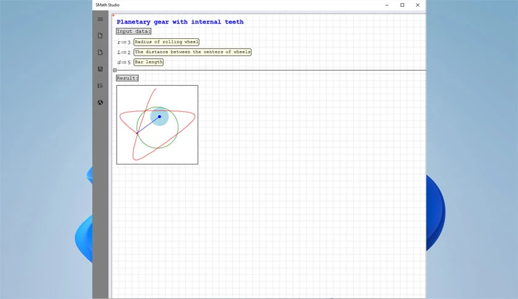
Task: Select 'Radius of rolling wheel' comment
Action: [167, 42]
